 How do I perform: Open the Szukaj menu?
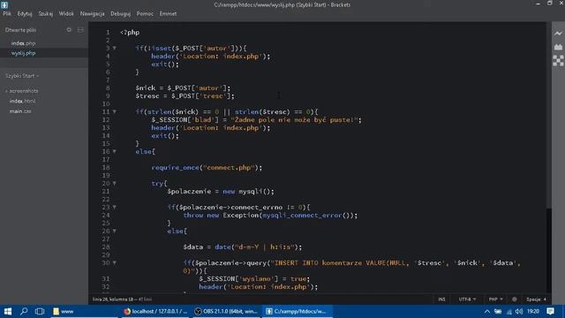coord(46,14)
